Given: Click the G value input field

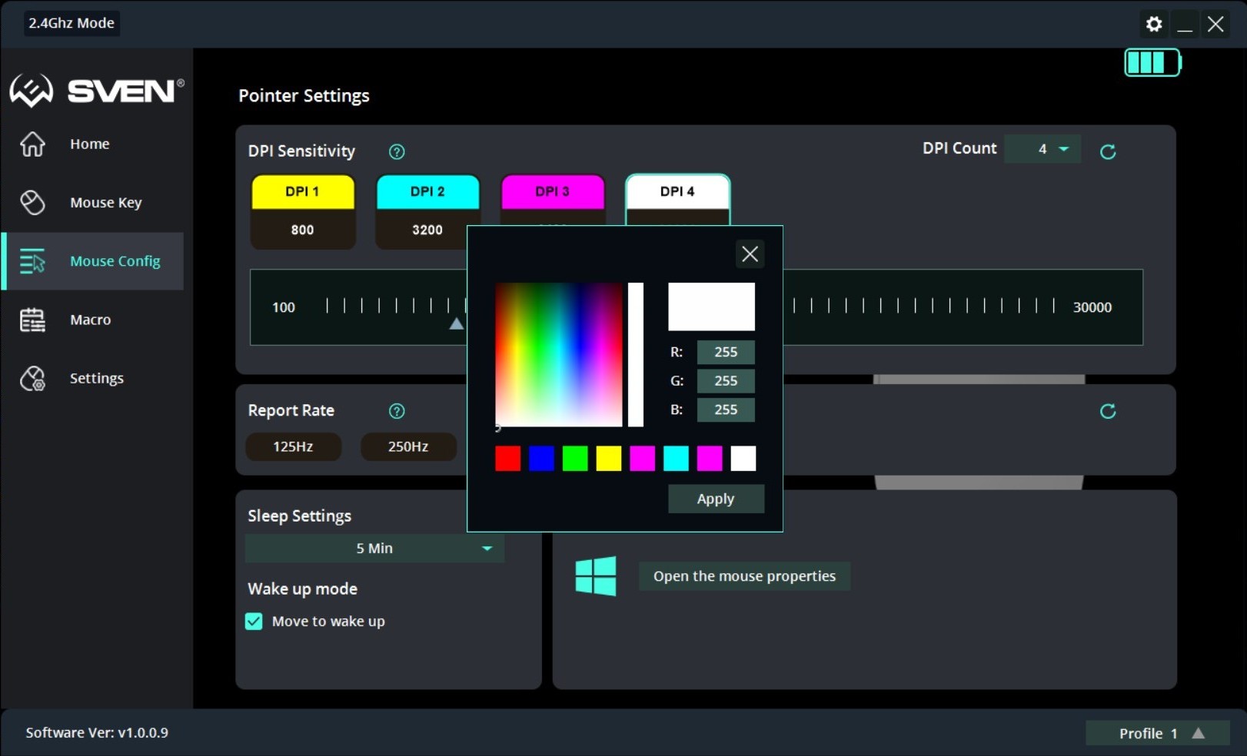Looking at the screenshot, I should click(726, 381).
